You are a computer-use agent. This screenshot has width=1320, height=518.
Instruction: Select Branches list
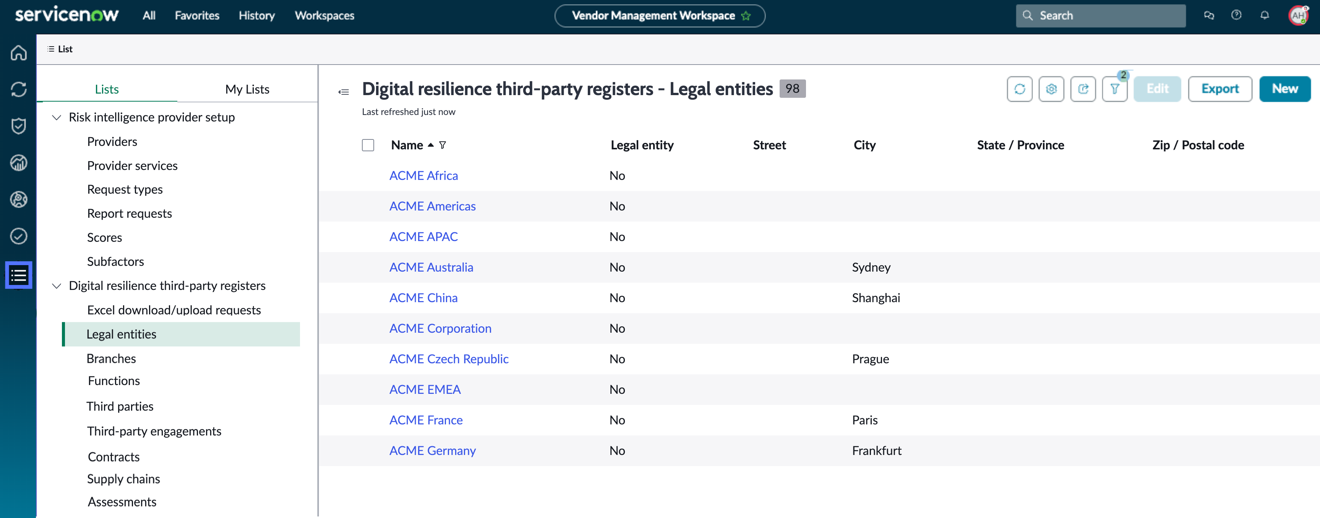click(x=111, y=359)
